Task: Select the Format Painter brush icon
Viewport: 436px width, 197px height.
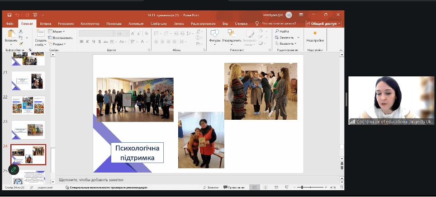Action: tap(21, 44)
